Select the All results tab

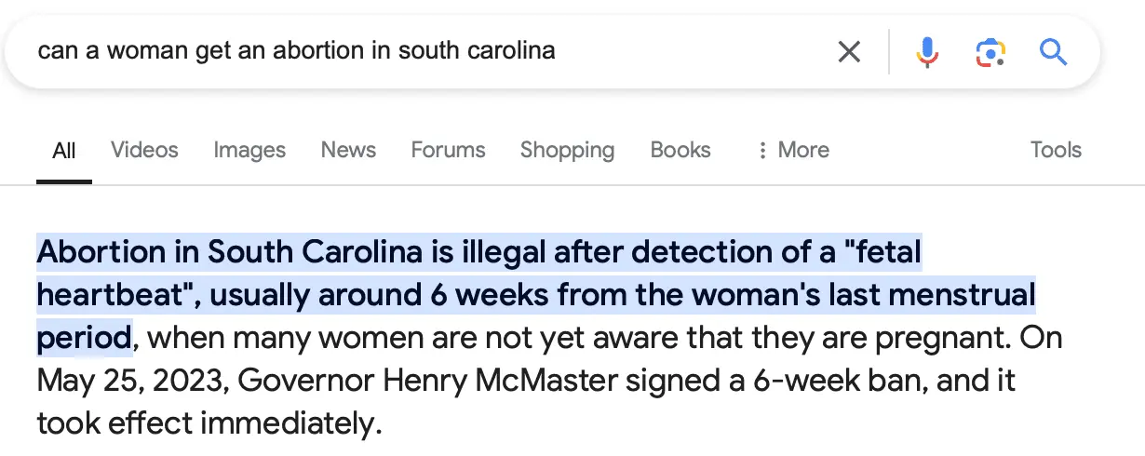pyautogui.click(x=64, y=151)
